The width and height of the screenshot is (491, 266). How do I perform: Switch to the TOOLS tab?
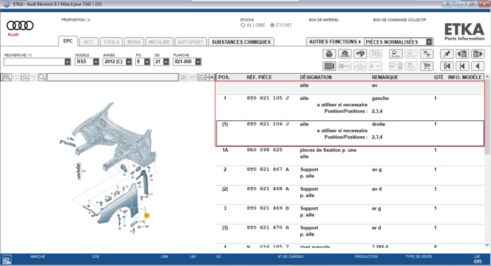pyautogui.click(x=111, y=42)
